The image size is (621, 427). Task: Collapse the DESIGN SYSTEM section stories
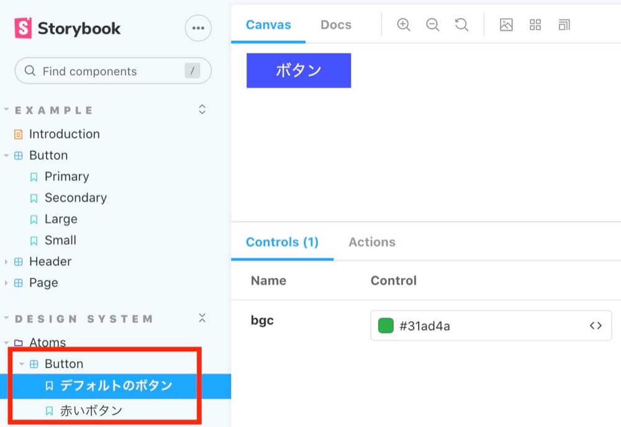point(202,318)
